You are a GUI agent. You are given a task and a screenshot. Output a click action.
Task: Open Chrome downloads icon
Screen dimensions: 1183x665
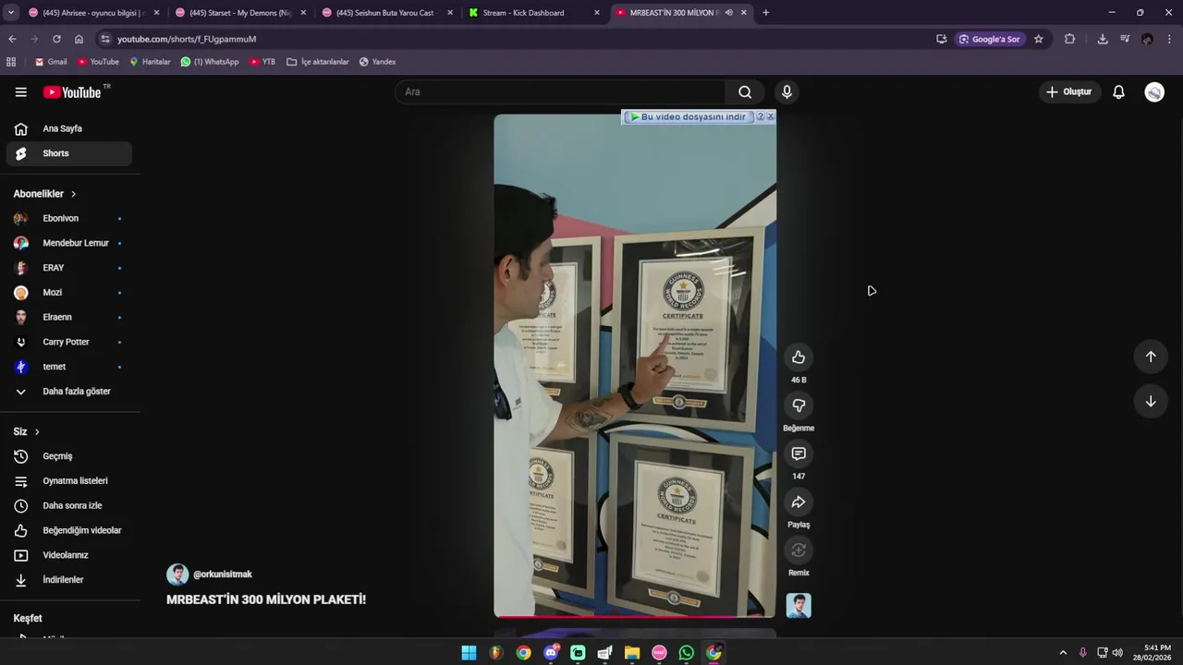click(1103, 39)
